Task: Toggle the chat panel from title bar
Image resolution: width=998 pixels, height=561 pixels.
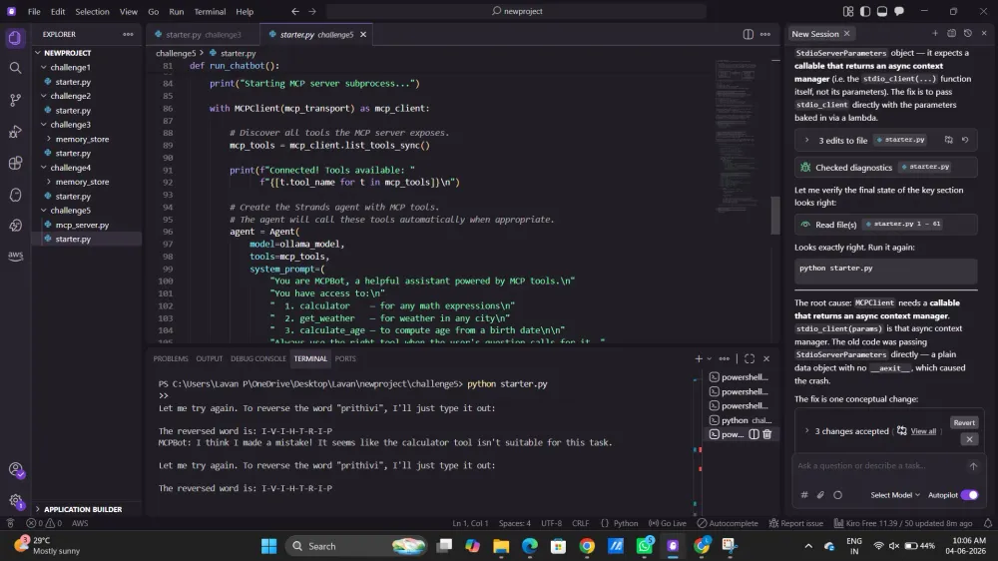Action: (899, 11)
